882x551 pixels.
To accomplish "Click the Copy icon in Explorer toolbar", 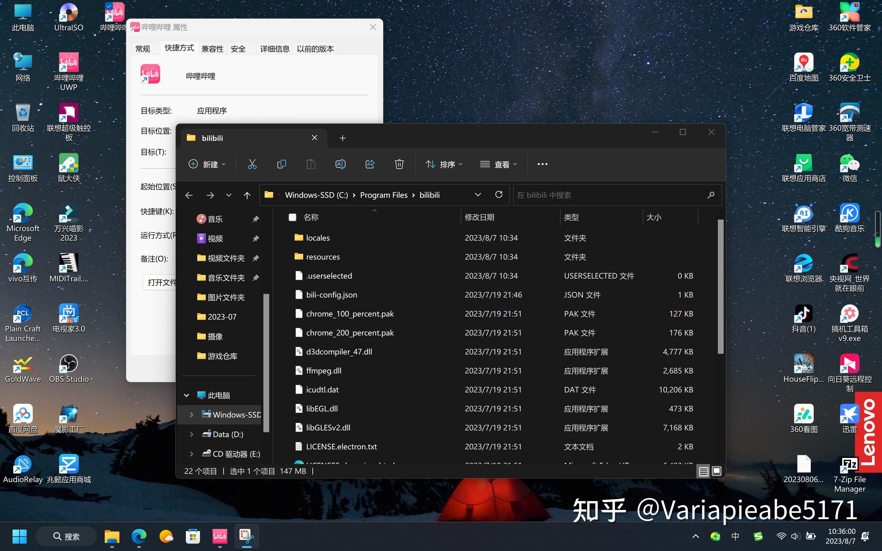I will tap(281, 164).
